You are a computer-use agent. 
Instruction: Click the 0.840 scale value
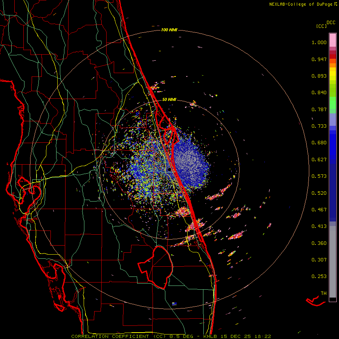[x=319, y=93]
